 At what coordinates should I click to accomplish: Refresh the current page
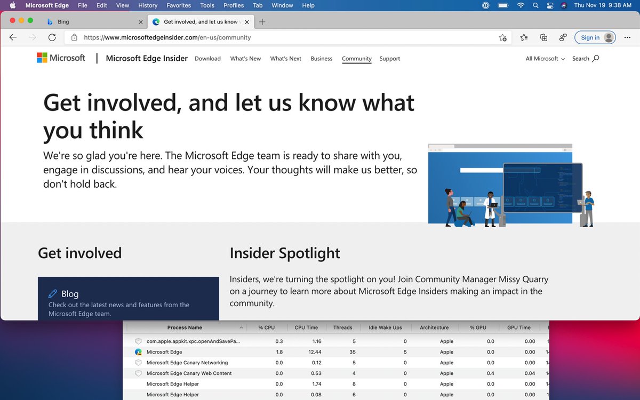click(52, 37)
